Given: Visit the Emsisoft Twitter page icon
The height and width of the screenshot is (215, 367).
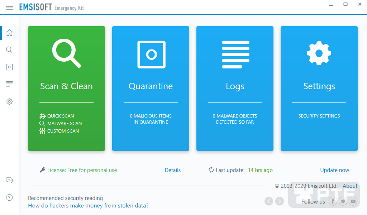Looking at the screenshot, I should [x=343, y=201].
